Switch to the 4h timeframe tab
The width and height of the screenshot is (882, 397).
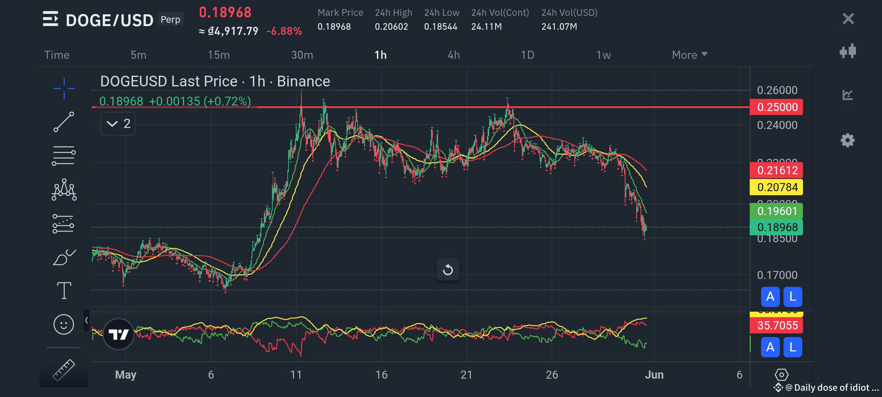[453, 55]
